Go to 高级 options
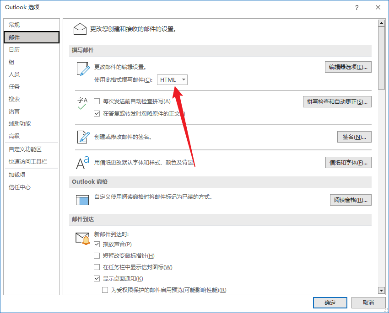Screen dimensions: 389x313 (x=32, y=136)
